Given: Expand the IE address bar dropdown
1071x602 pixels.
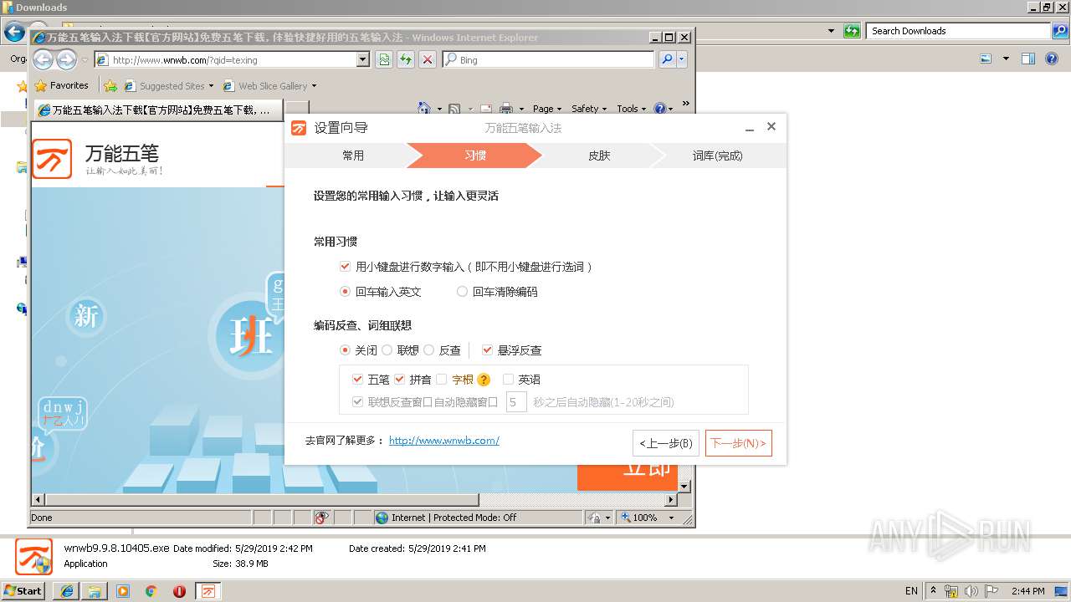Looking at the screenshot, I should click(362, 59).
